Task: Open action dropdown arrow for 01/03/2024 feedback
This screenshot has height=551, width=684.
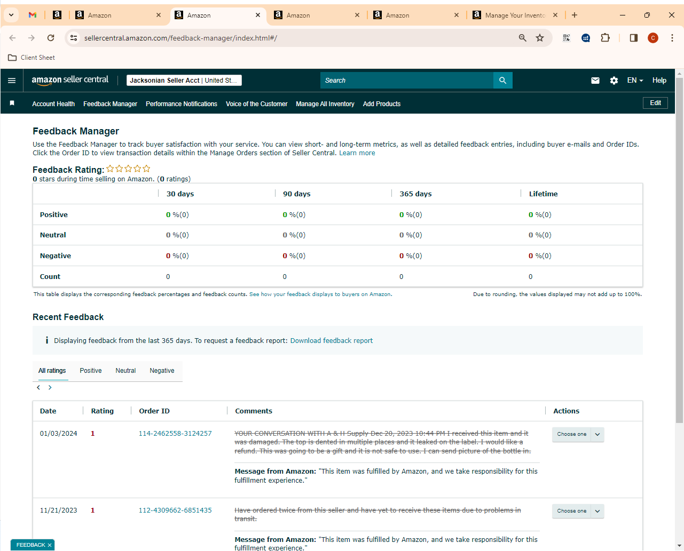Action: pyautogui.click(x=597, y=434)
